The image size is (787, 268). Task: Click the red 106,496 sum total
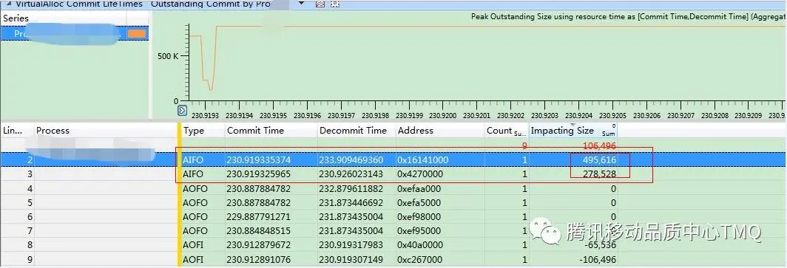coord(599,145)
